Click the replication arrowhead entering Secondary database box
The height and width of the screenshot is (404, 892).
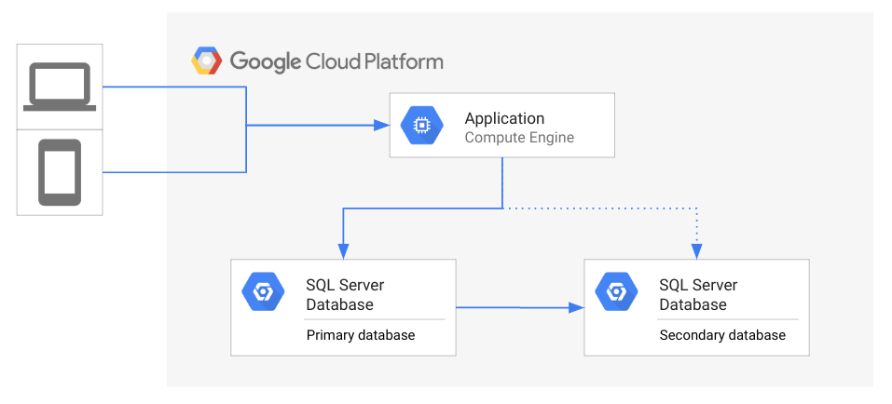point(575,307)
